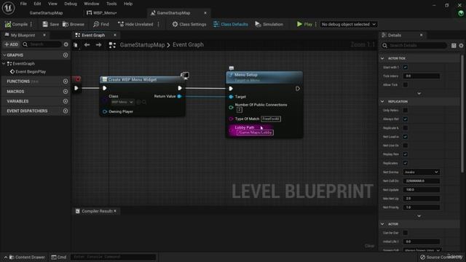Navigate back in graph history
This screenshot has height=262, width=466.
(87, 45)
